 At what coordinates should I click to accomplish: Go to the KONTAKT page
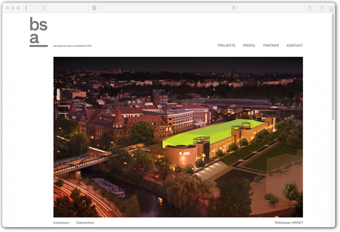pos(295,46)
